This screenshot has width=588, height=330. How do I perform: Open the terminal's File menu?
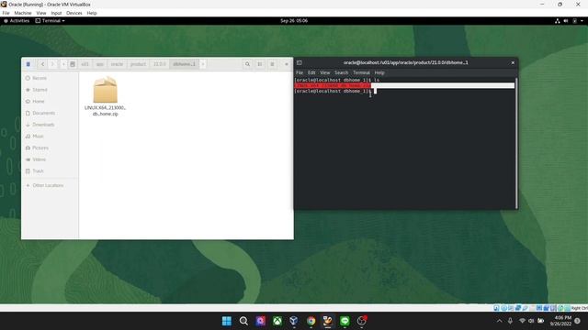point(300,72)
